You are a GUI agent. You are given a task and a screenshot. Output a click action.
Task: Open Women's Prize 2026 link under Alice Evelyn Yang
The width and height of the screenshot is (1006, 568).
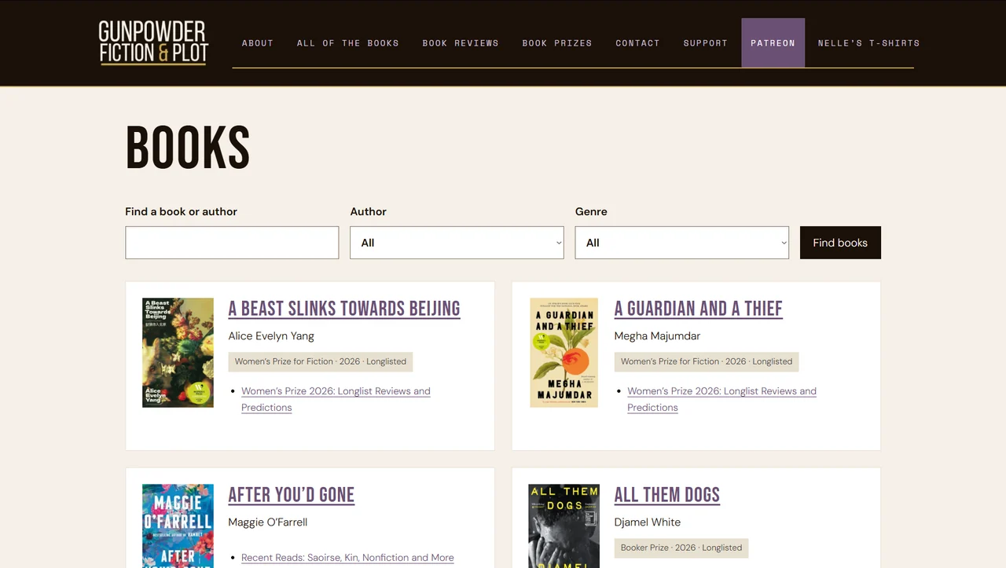[336, 399]
